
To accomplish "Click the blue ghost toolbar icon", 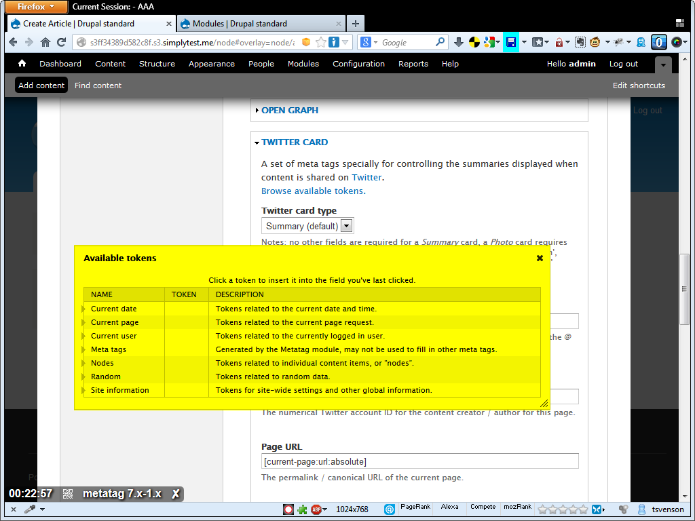I will [x=641, y=42].
